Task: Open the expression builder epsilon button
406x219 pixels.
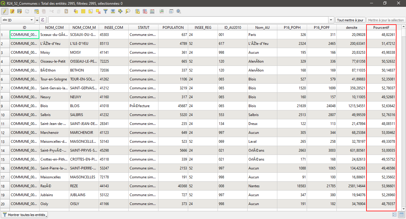Action: click(x=43, y=20)
